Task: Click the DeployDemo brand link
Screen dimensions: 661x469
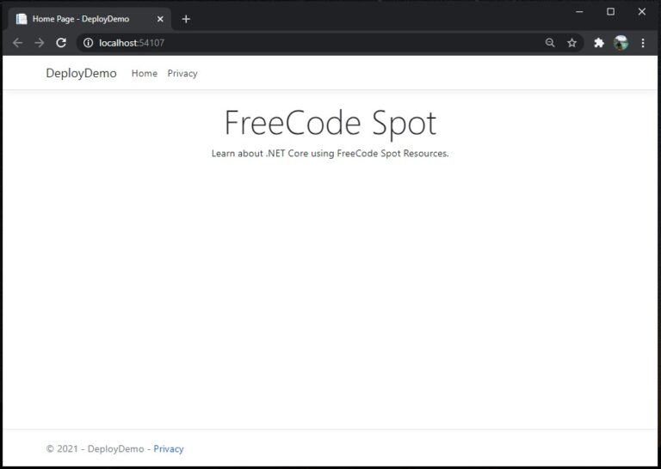Action: point(81,73)
